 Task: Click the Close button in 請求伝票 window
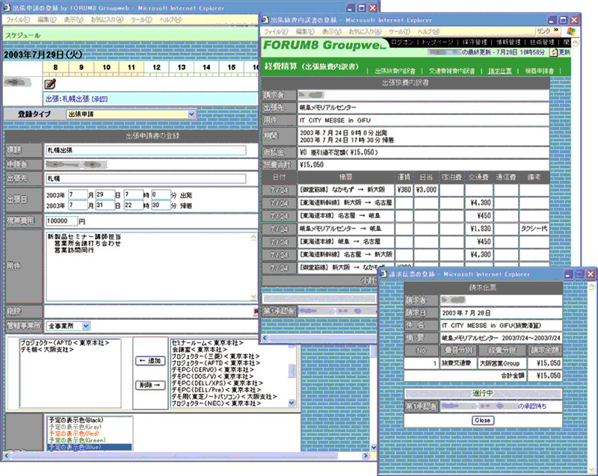point(482,420)
